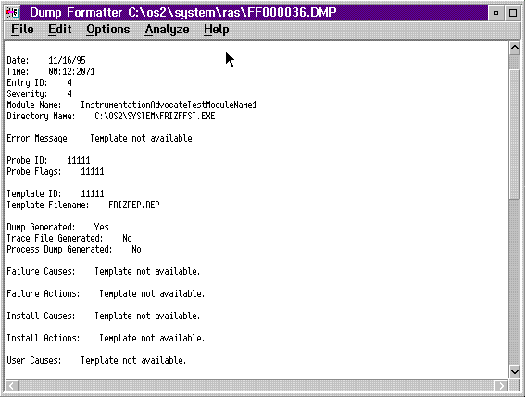This screenshot has width=525, height=397.
Task: Click the FRIZREP.REP template filename text
Action: tap(134, 205)
